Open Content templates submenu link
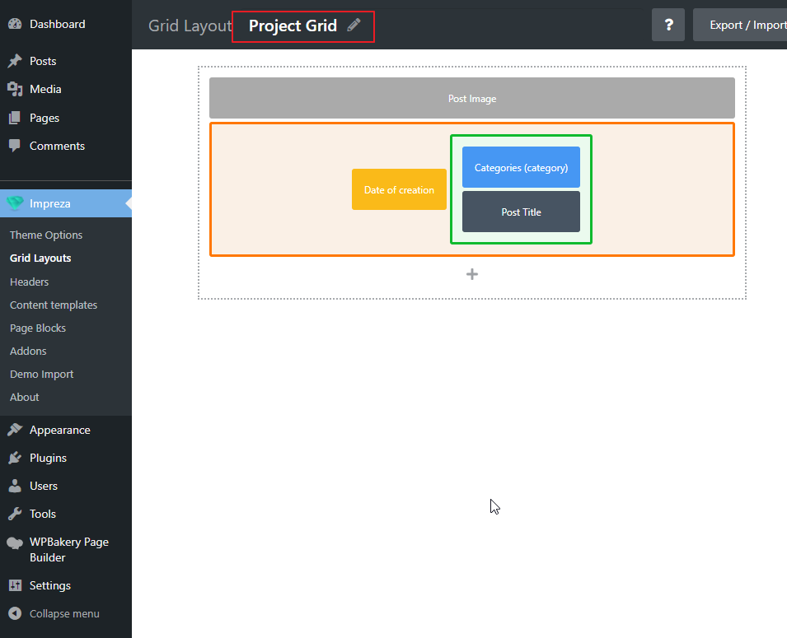Screen dimensions: 787x638 click(x=54, y=305)
